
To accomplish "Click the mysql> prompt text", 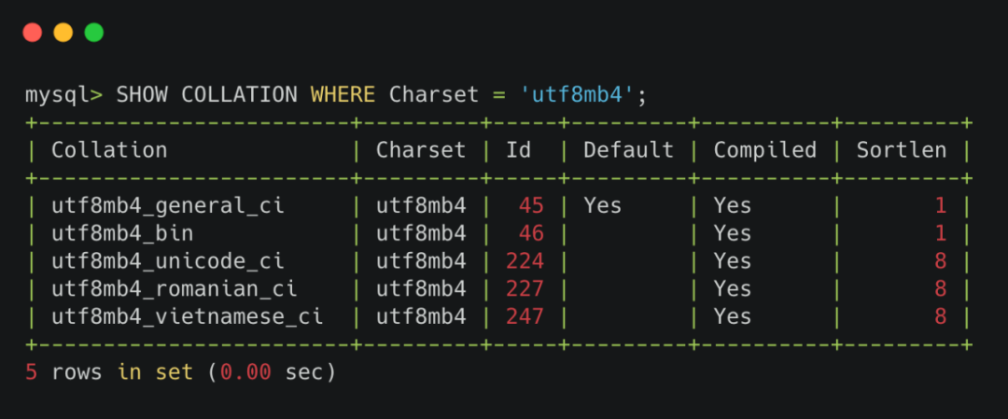I will tap(64, 94).
